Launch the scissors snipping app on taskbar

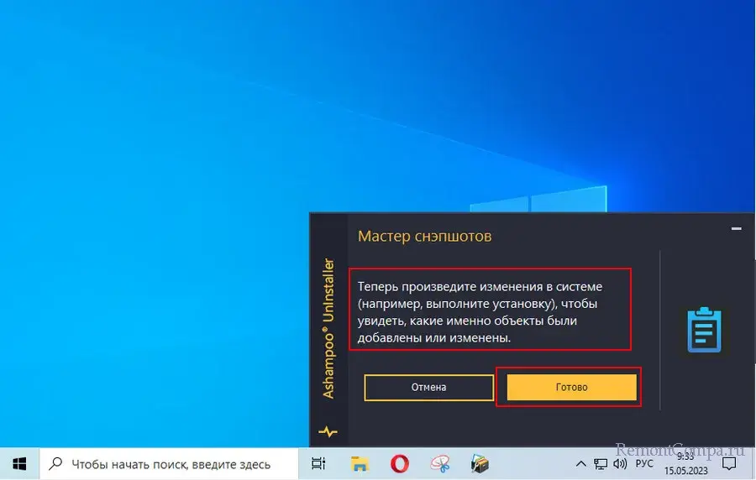point(439,463)
